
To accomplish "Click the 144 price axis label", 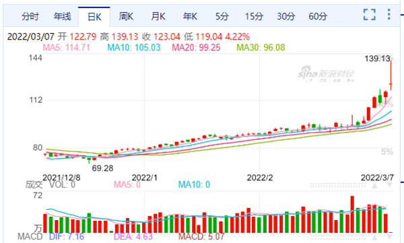I will [x=35, y=58].
